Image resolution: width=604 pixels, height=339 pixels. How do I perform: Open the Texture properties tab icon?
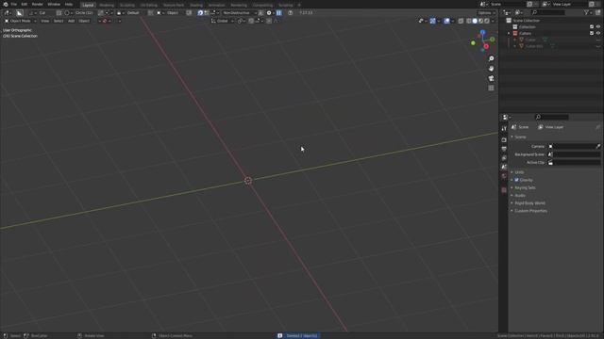504,190
